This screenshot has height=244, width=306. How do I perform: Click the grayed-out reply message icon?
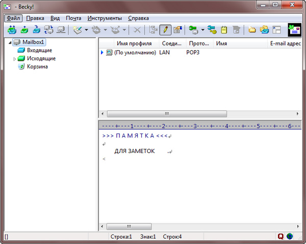[x=96, y=30]
